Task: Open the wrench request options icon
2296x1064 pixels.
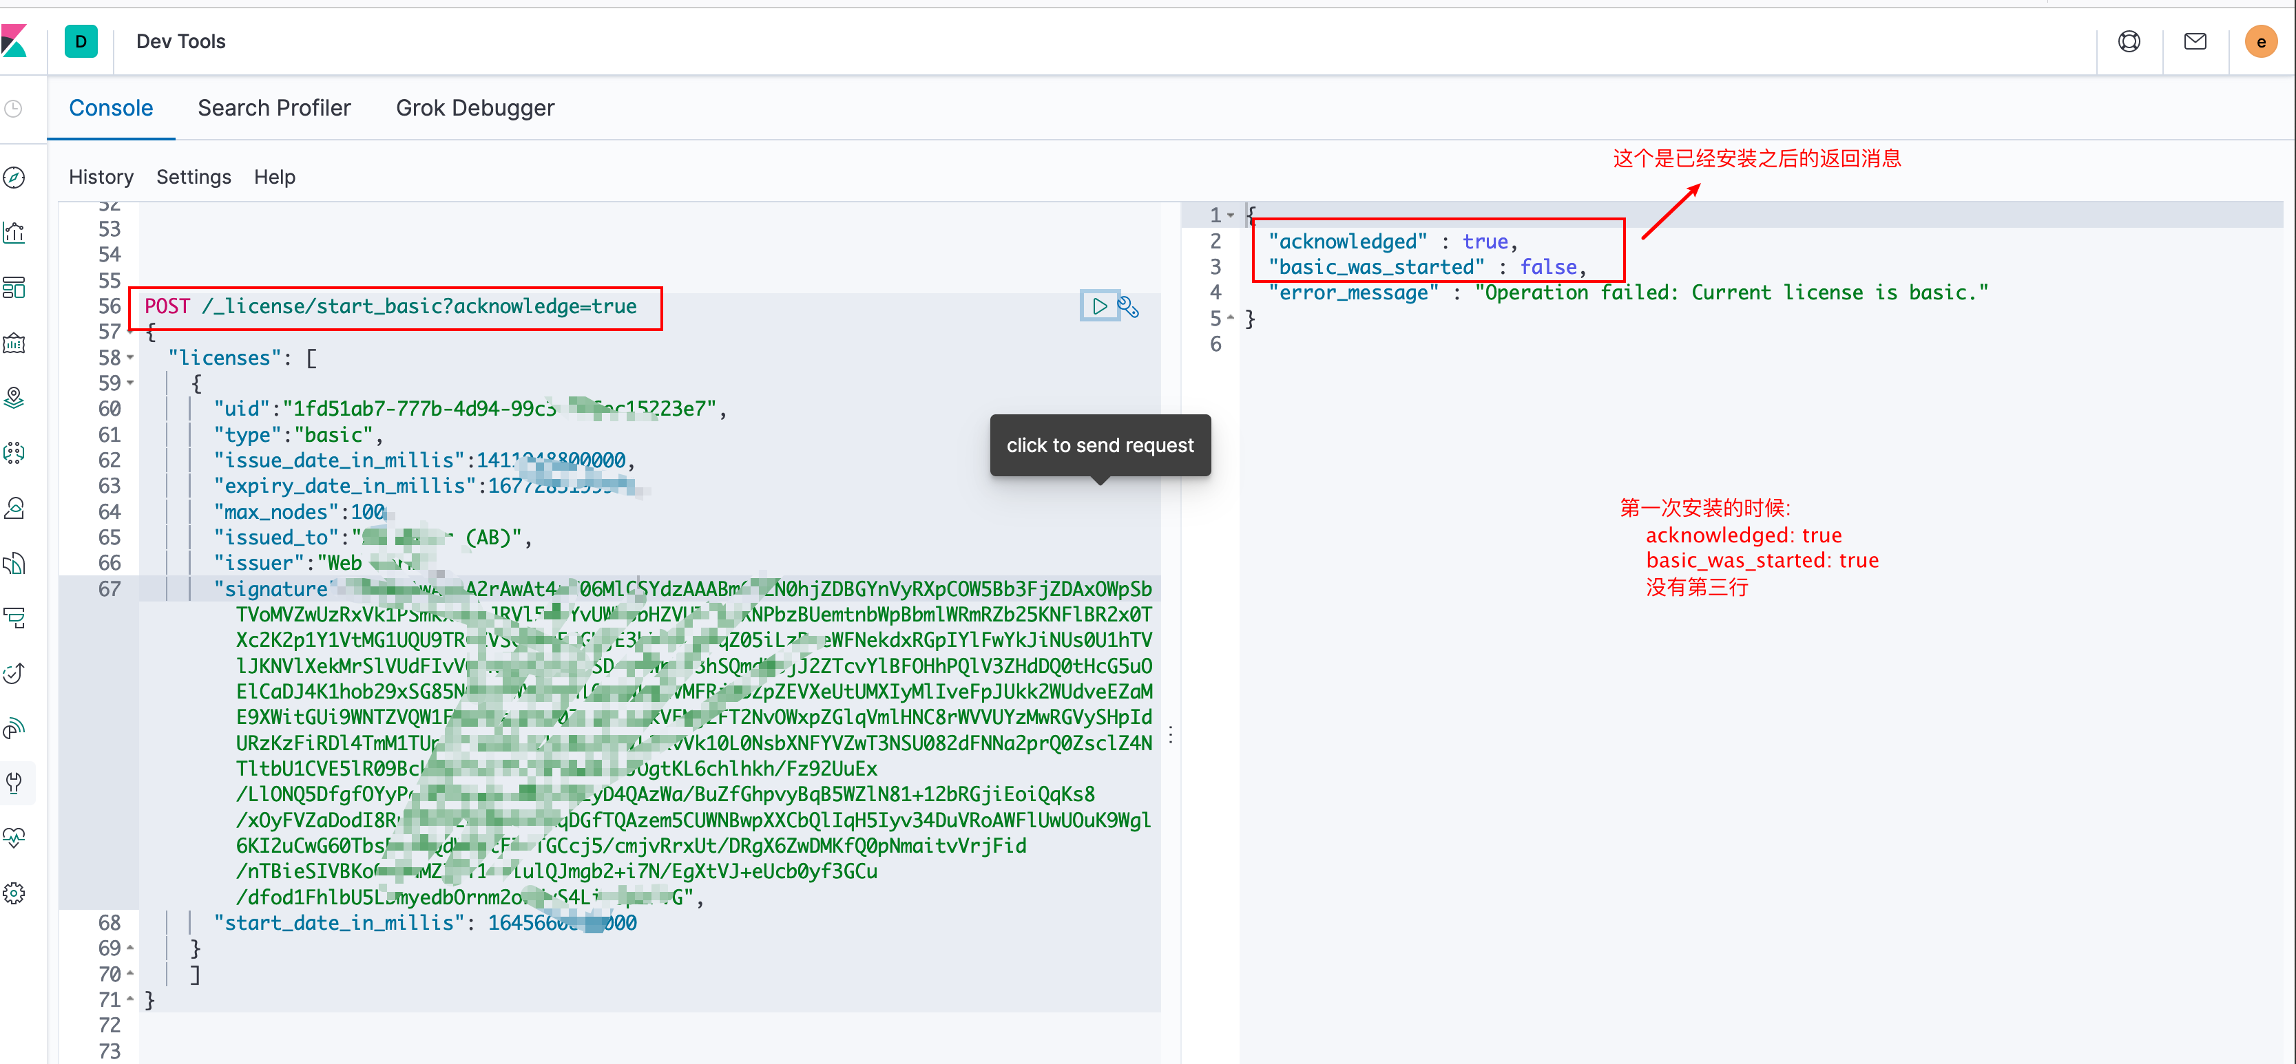Action: 1129,306
